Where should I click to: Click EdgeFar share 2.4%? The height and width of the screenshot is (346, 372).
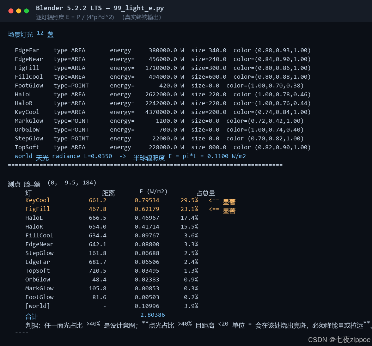pos(191,262)
